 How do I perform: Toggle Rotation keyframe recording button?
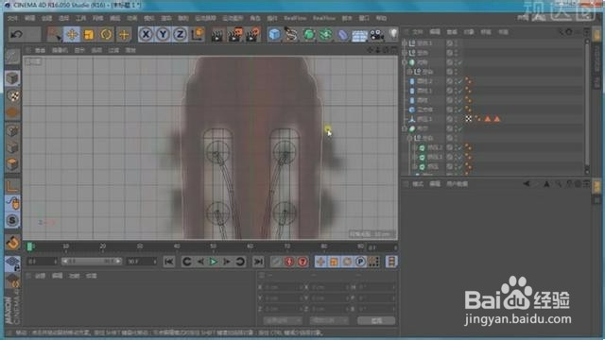tap(347, 262)
